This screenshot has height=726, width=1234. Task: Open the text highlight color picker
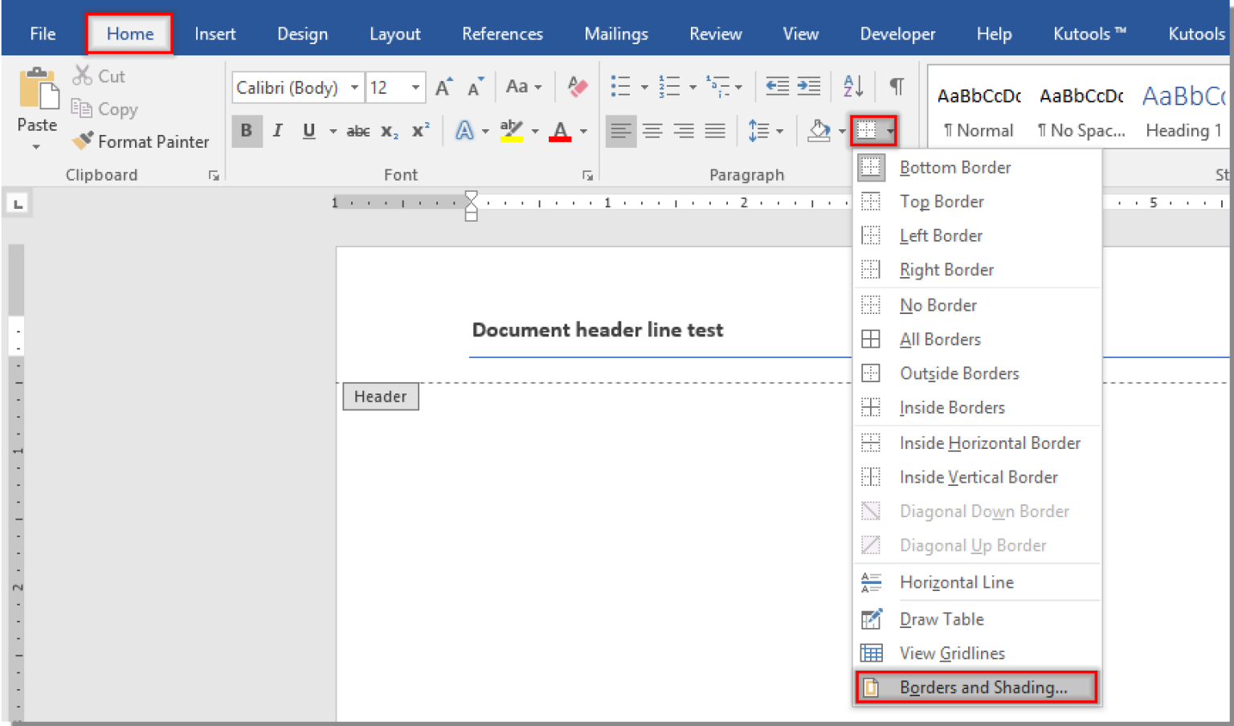click(x=535, y=131)
